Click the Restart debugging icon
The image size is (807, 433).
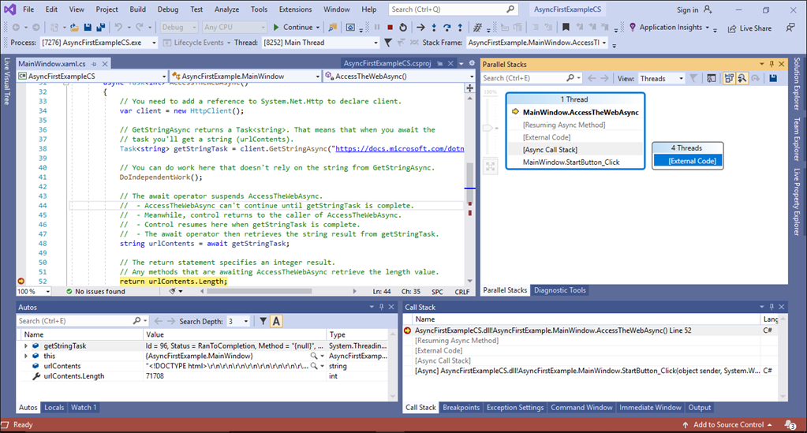(403, 28)
